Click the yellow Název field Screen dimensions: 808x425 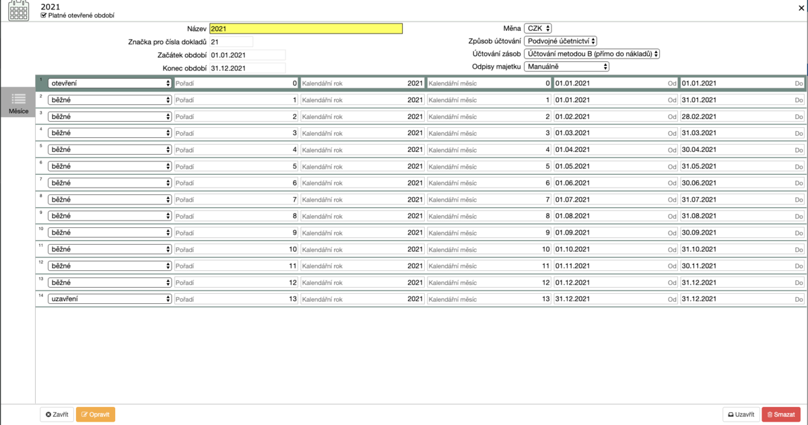click(x=306, y=28)
